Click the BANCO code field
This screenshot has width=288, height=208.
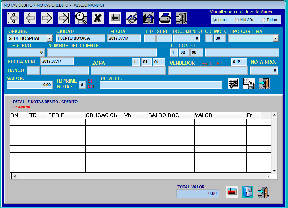click(x=33, y=71)
